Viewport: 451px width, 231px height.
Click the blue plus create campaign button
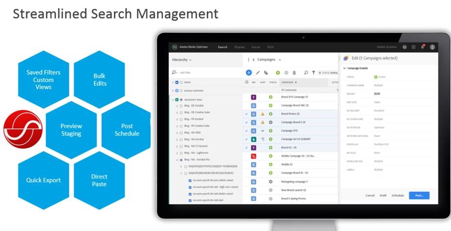tap(249, 73)
